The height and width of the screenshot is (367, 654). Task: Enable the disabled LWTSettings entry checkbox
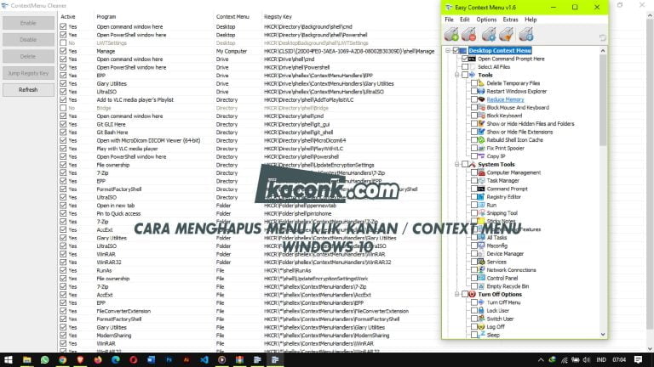[63, 42]
